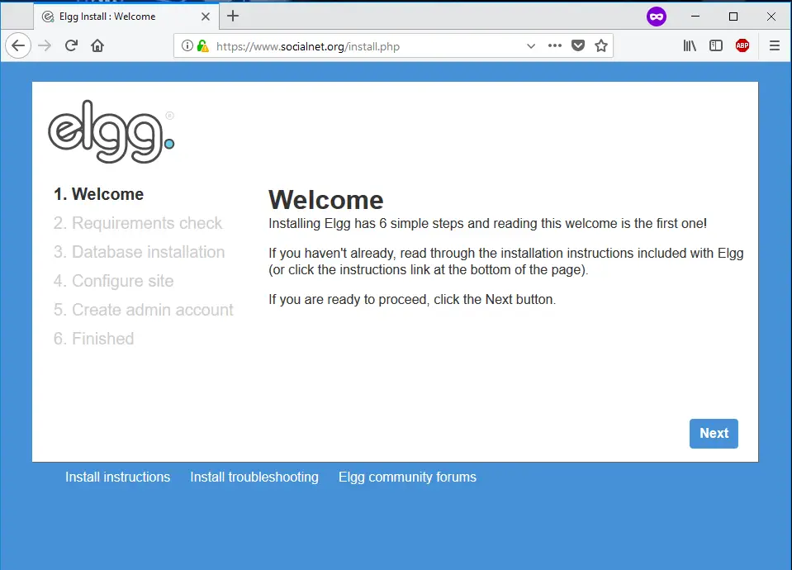Open the Library bookmarks and history icon

click(x=690, y=46)
